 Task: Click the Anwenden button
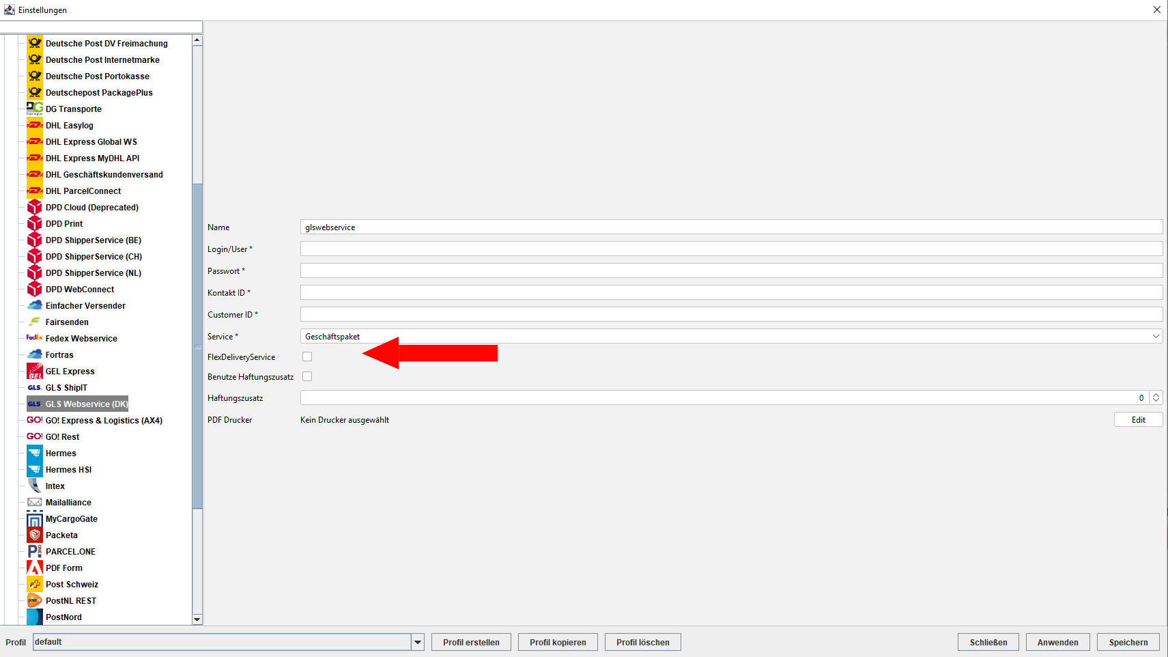pos(1058,642)
